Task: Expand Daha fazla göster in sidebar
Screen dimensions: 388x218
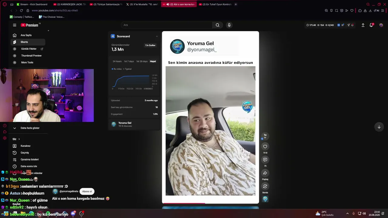Action: pos(27,128)
